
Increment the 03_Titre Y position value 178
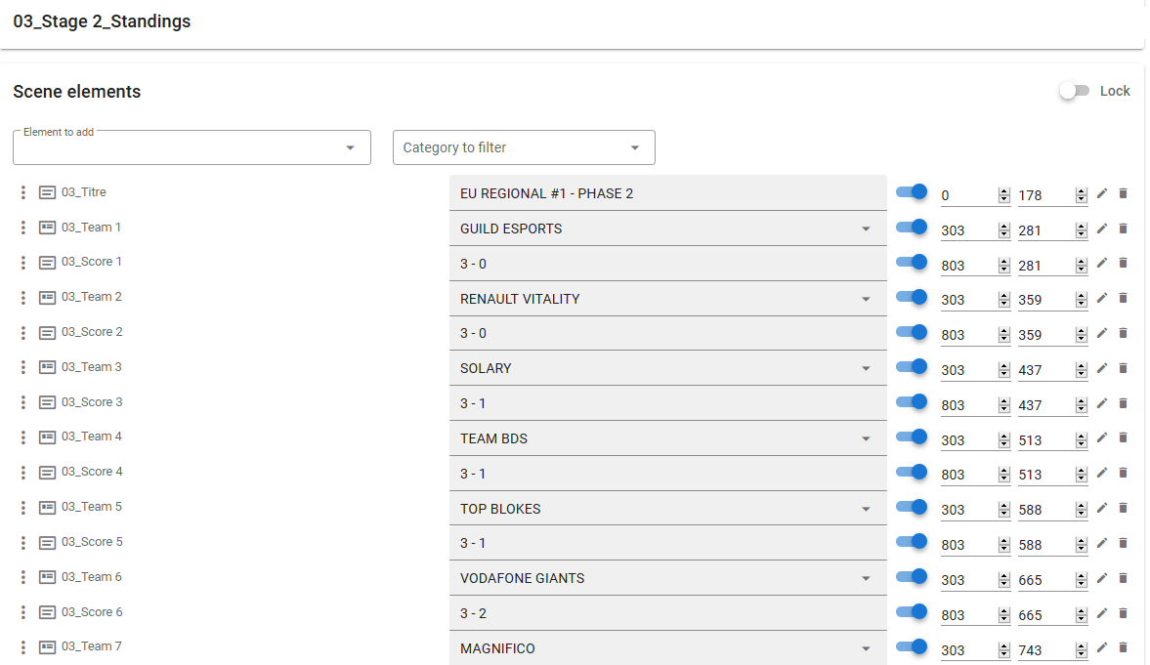(1082, 190)
